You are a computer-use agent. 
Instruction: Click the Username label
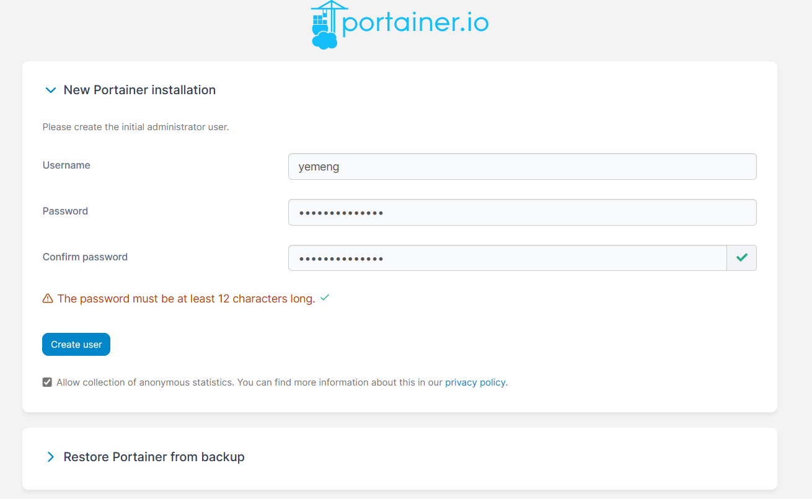66,166
